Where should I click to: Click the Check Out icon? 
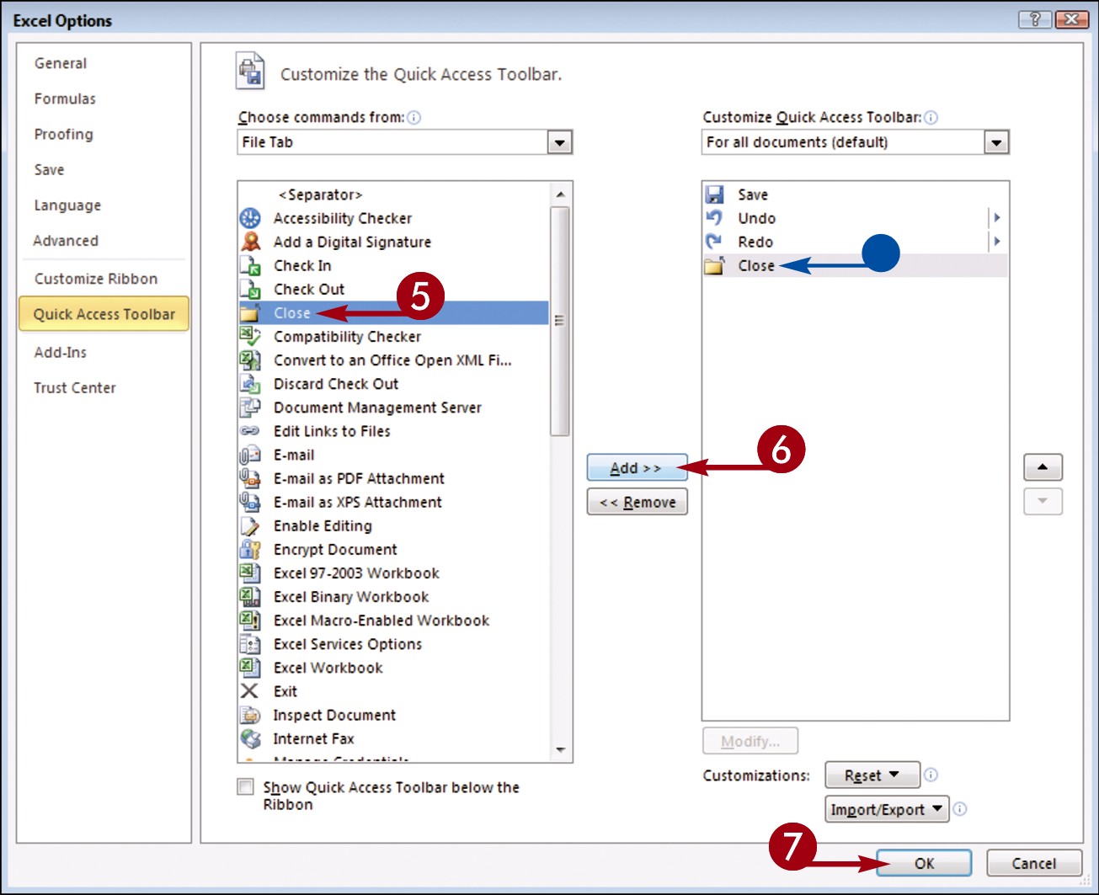(250, 289)
